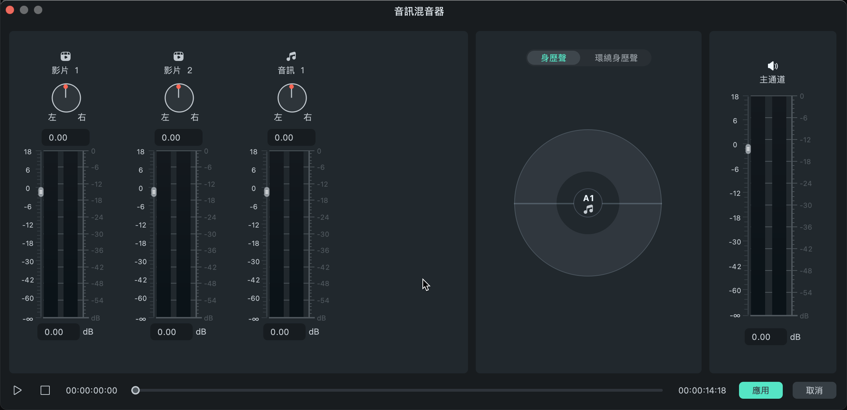Click the 主通道 master fader handle
Image resolution: width=847 pixels, height=410 pixels.
pos(748,149)
